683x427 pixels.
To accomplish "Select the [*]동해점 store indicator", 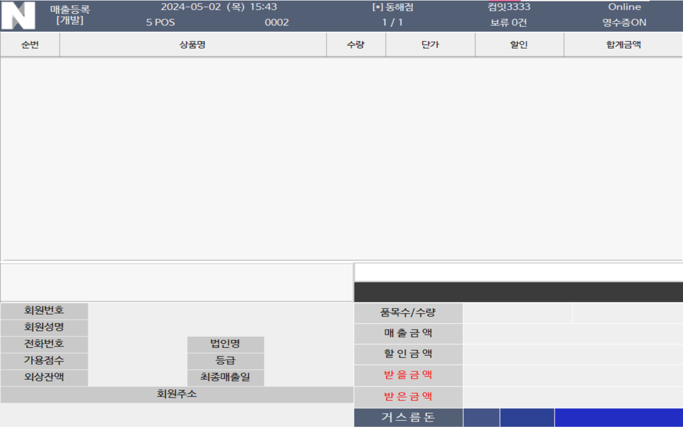I will [x=390, y=7].
